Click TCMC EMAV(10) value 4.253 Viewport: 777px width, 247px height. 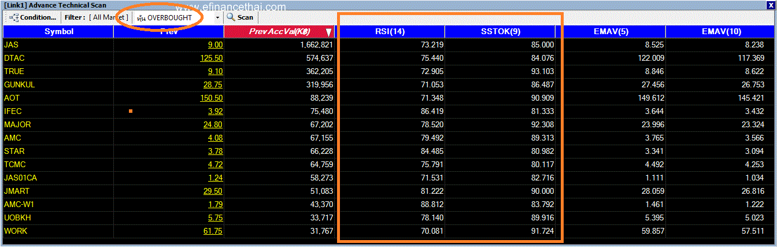756,164
